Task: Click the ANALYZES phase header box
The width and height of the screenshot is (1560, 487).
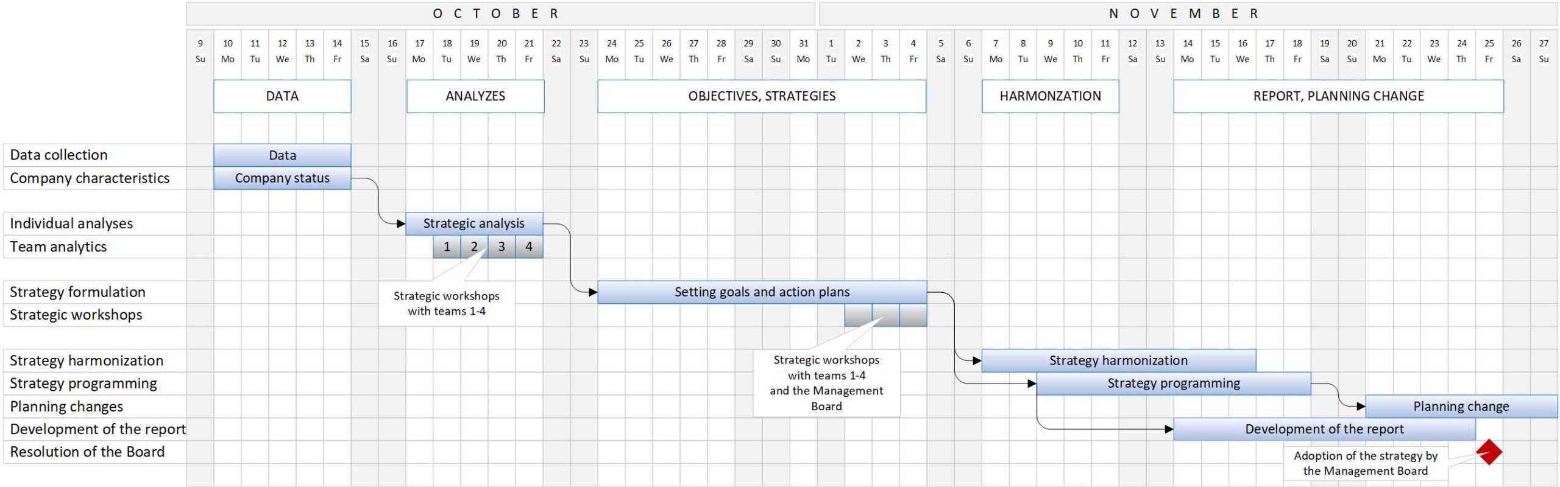Action: (x=475, y=96)
